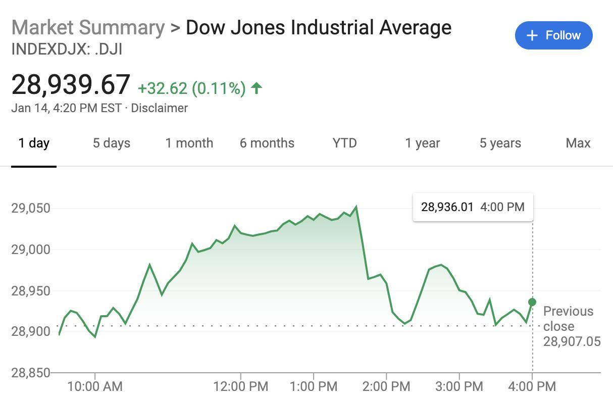
Task: Switch to the 1 month tab
Action: (x=189, y=143)
